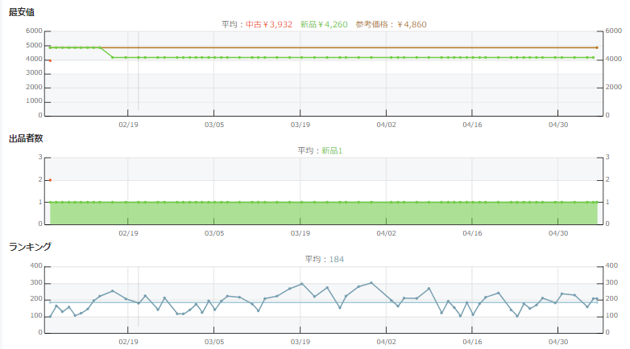The width and height of the screenshot is (630, 349).
Task: Click the red used-price data point
Action: tap(50, 60)
